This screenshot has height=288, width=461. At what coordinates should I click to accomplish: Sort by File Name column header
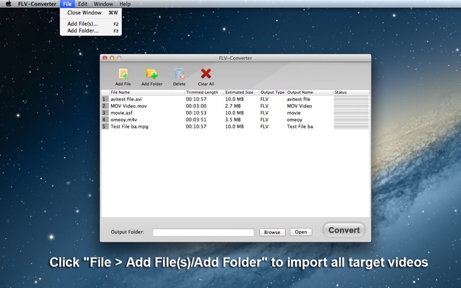147,92
